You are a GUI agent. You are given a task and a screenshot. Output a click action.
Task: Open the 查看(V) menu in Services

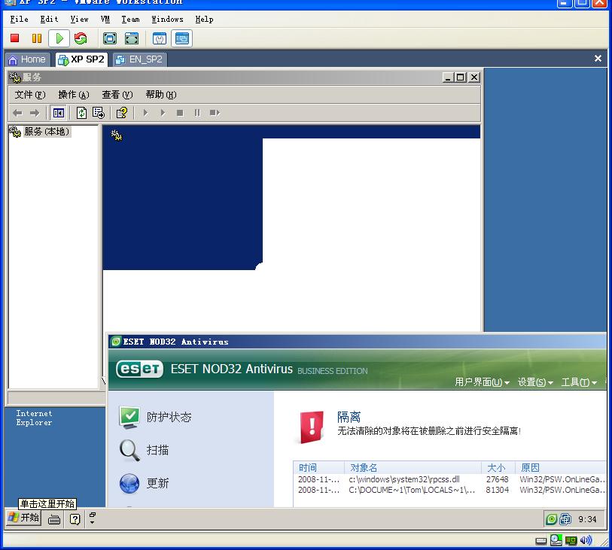coord(117,95)
